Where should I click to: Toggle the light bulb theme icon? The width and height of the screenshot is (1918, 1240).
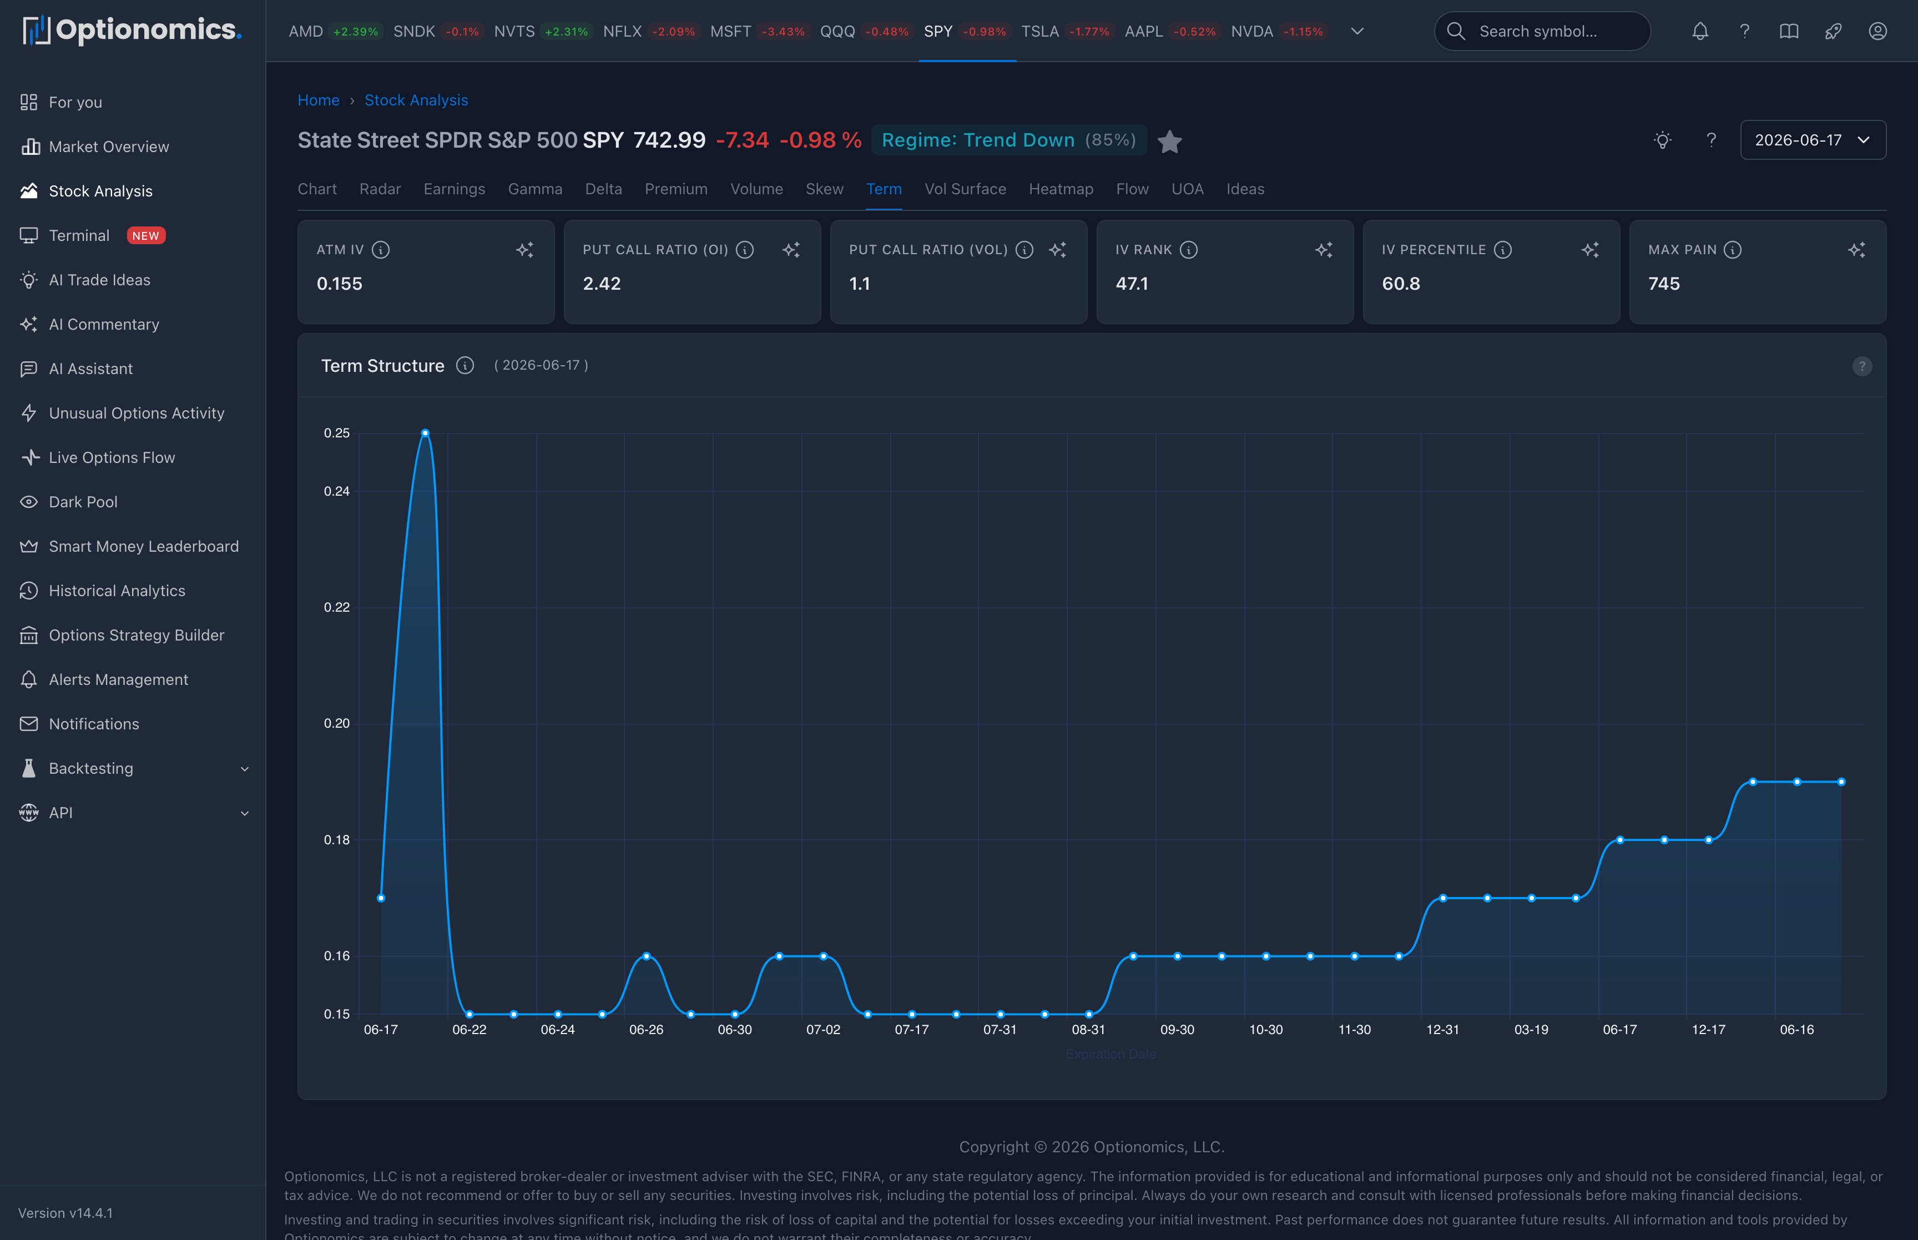click(x=1663, y=140)
